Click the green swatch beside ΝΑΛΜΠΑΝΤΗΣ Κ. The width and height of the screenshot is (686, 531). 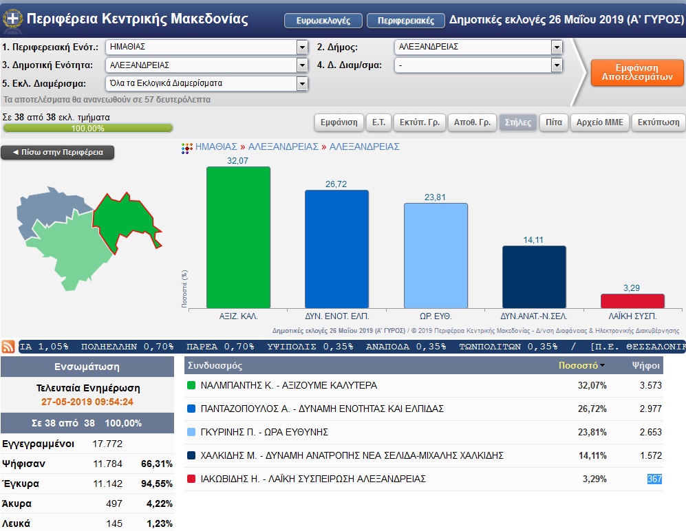pos(191,385)
